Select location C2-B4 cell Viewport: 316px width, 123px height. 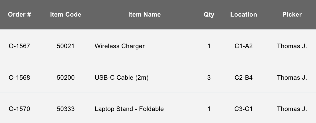(x=243, y=78)
